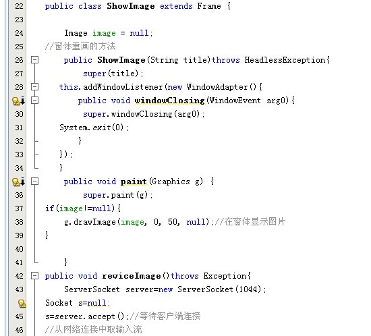Image resolution: width=371 pixels, height=336 pixels.
Task: Place cursor on ShowImage class name
Action: click(131, 6)
